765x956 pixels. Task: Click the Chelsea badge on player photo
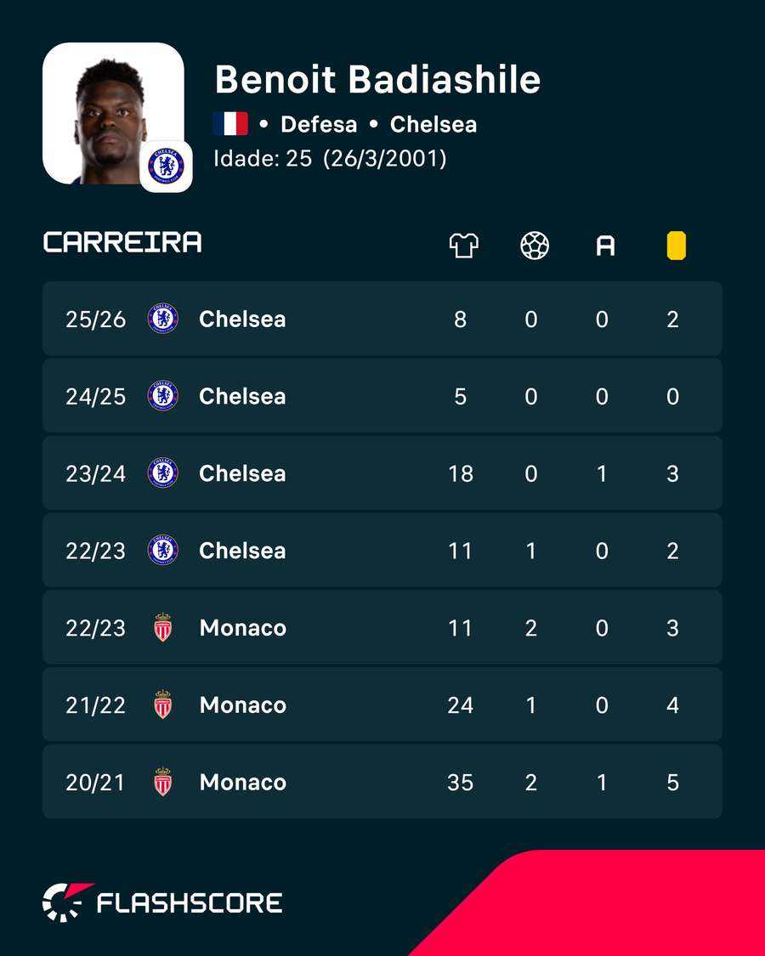pyautogui.click(x=166, y=167)
